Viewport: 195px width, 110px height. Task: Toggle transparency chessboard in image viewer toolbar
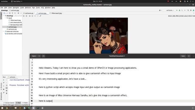pos(24,16)
